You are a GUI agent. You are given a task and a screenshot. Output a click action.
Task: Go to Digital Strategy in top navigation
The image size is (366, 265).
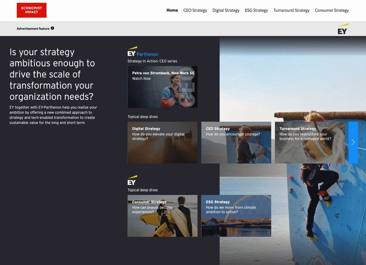[226, 10]
